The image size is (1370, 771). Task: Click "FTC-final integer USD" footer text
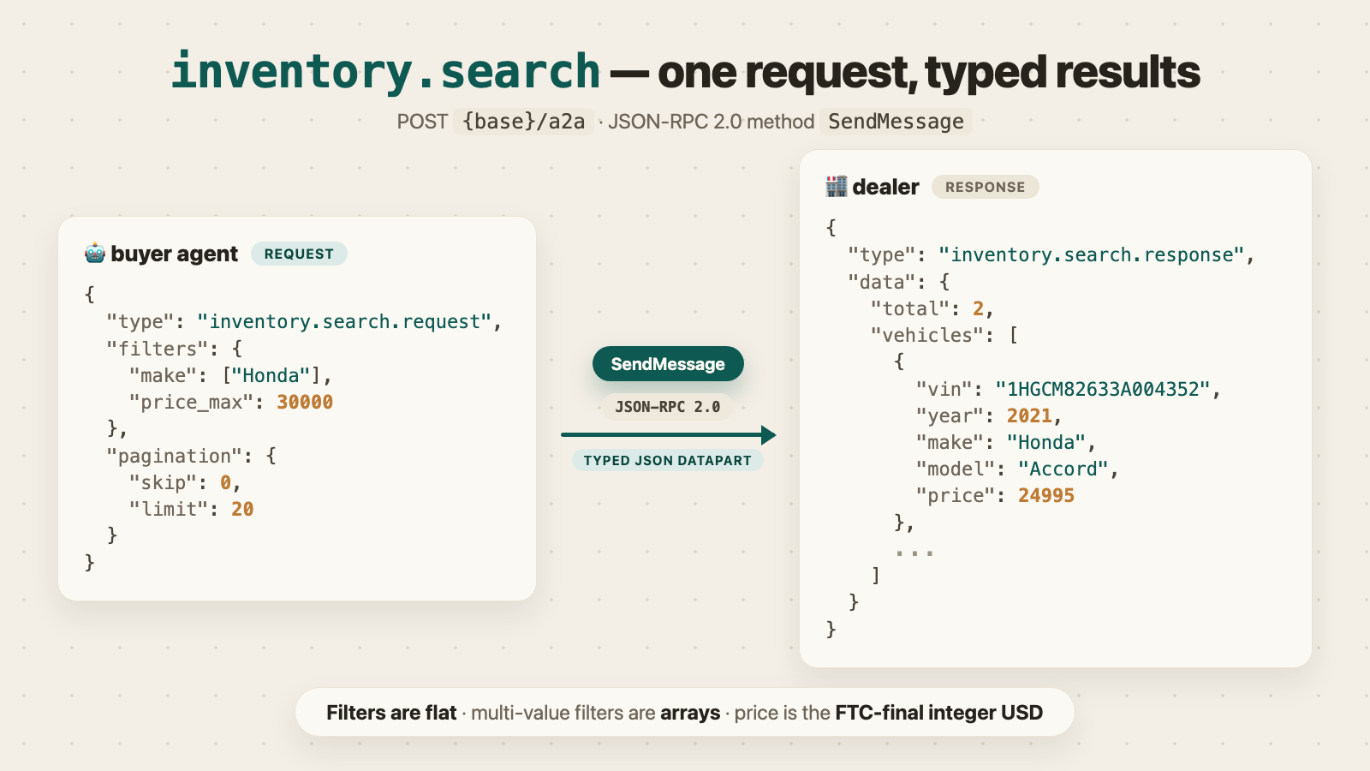(x=939, y=713)
